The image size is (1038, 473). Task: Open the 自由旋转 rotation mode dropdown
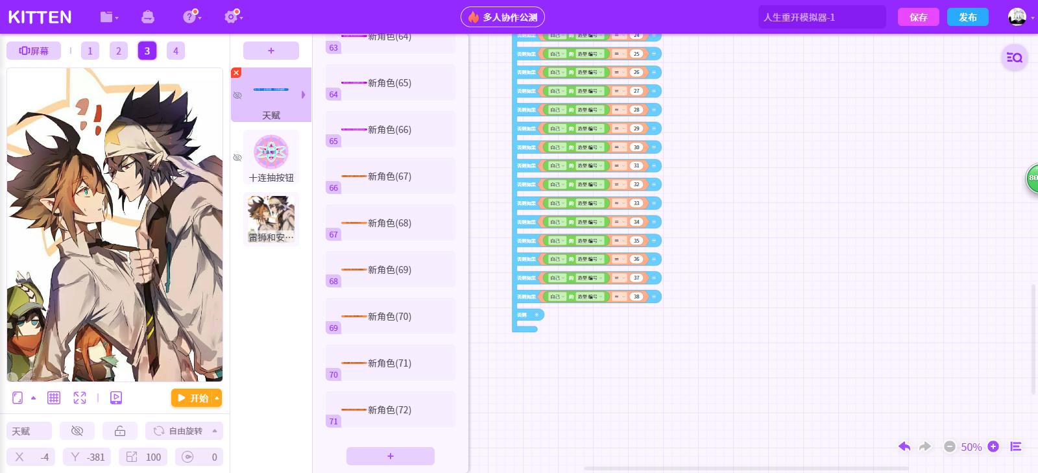point(184,431)
